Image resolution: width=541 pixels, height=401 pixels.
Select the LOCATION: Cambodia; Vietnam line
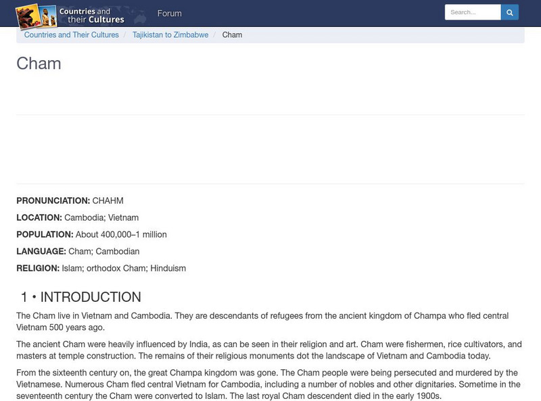pyautogui.click(x=78, y=217)
